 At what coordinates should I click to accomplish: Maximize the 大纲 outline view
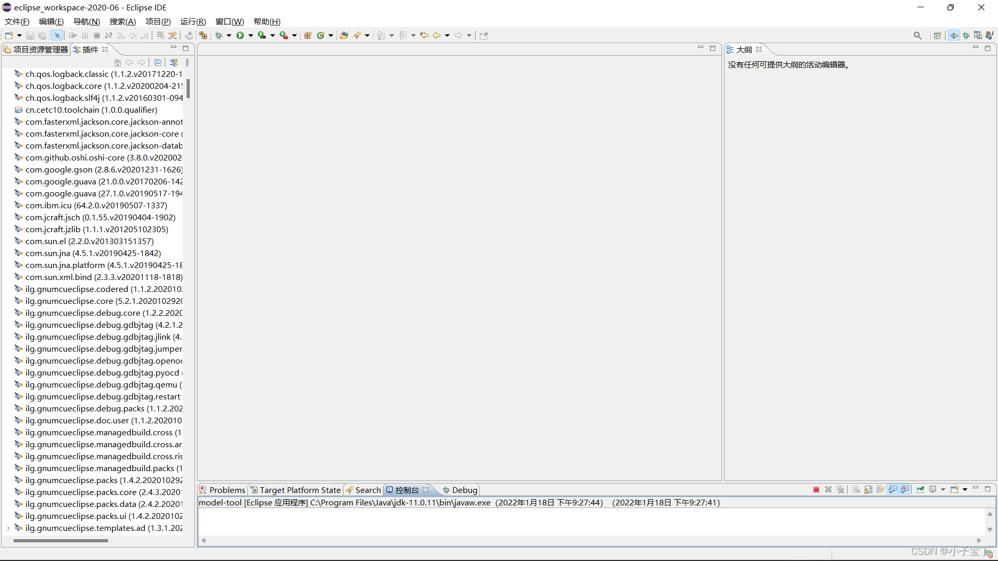click(987, 48)
